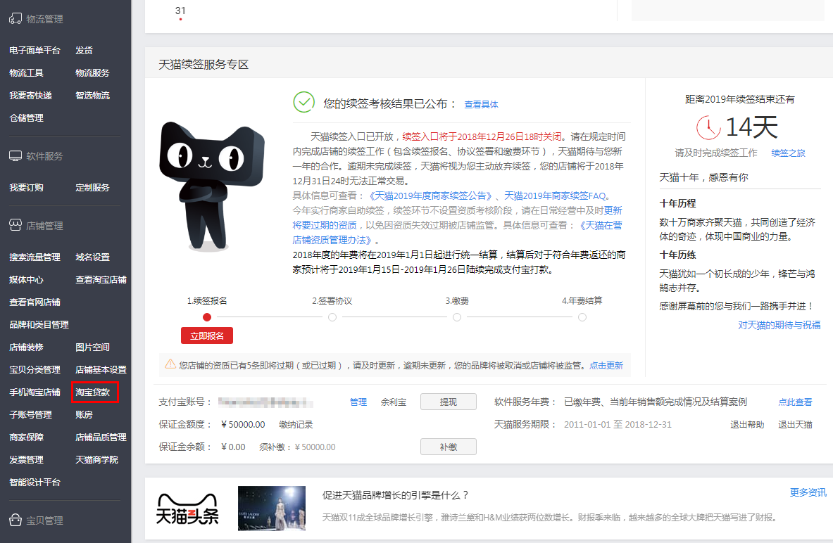Open 天猫2019年商家续签FAQ link

pyautogui.click(x=555, y=196)
